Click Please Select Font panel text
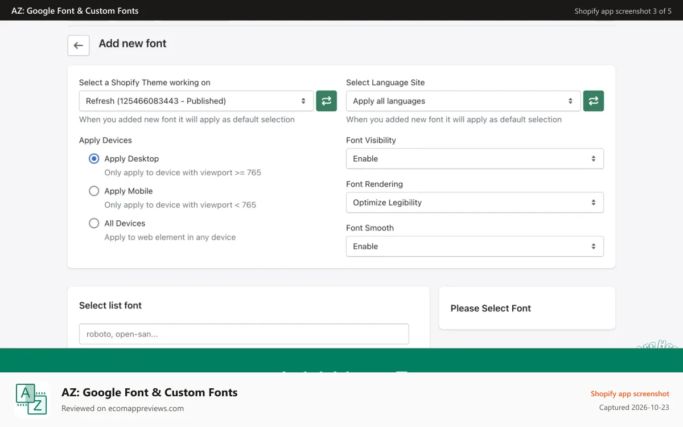 pos(491,309)
